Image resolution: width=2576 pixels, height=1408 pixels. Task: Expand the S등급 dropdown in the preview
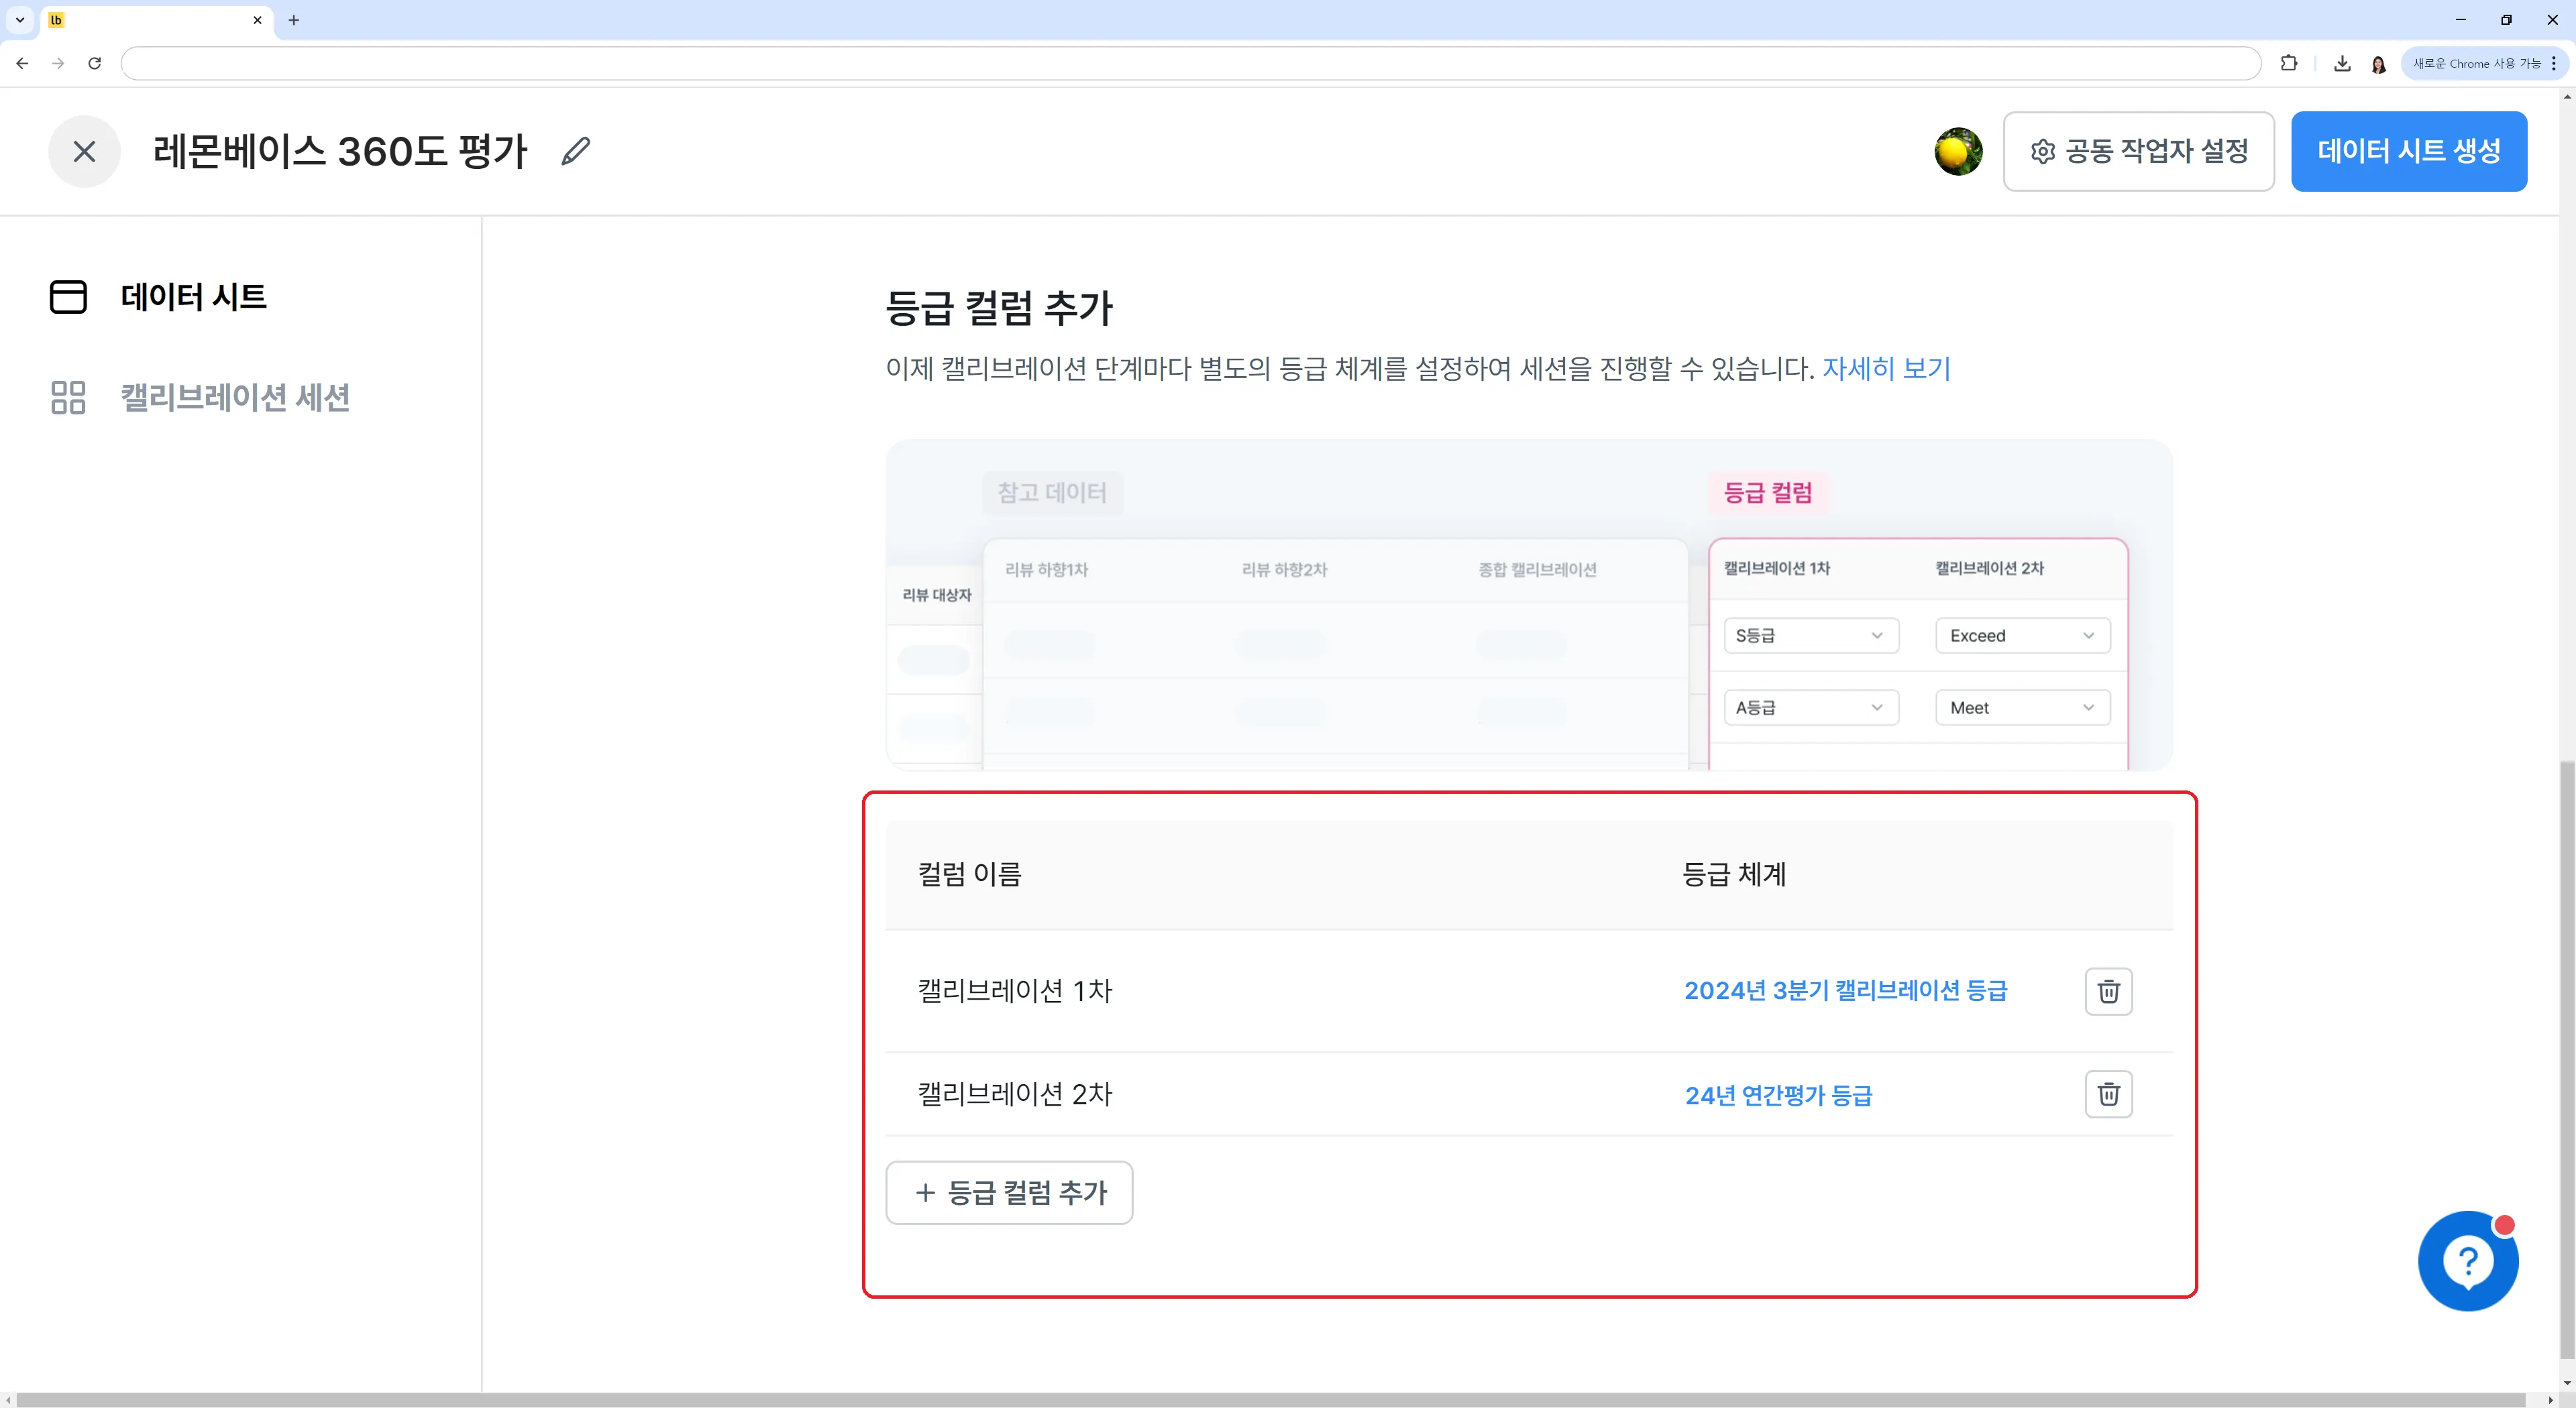[x=1811, y=636]
